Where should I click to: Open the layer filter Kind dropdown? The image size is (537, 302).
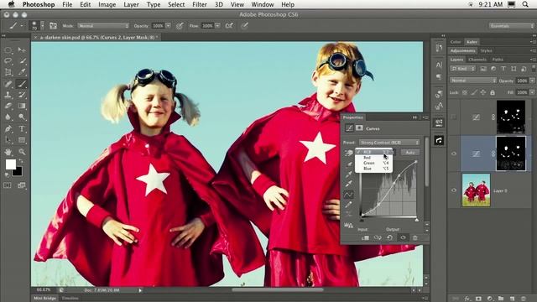click(462, 69)
